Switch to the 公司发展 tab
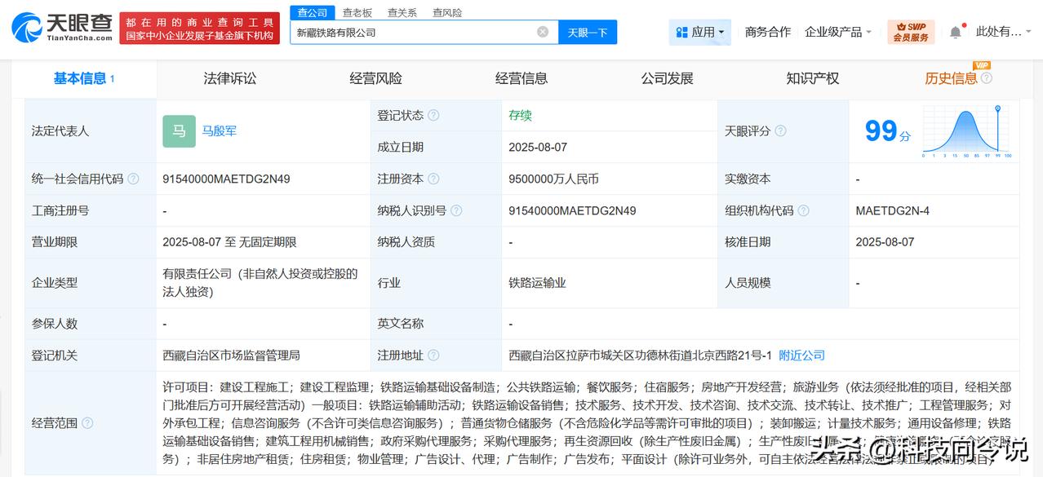Viewport: 1043px width, 477px height. [667, 79]
